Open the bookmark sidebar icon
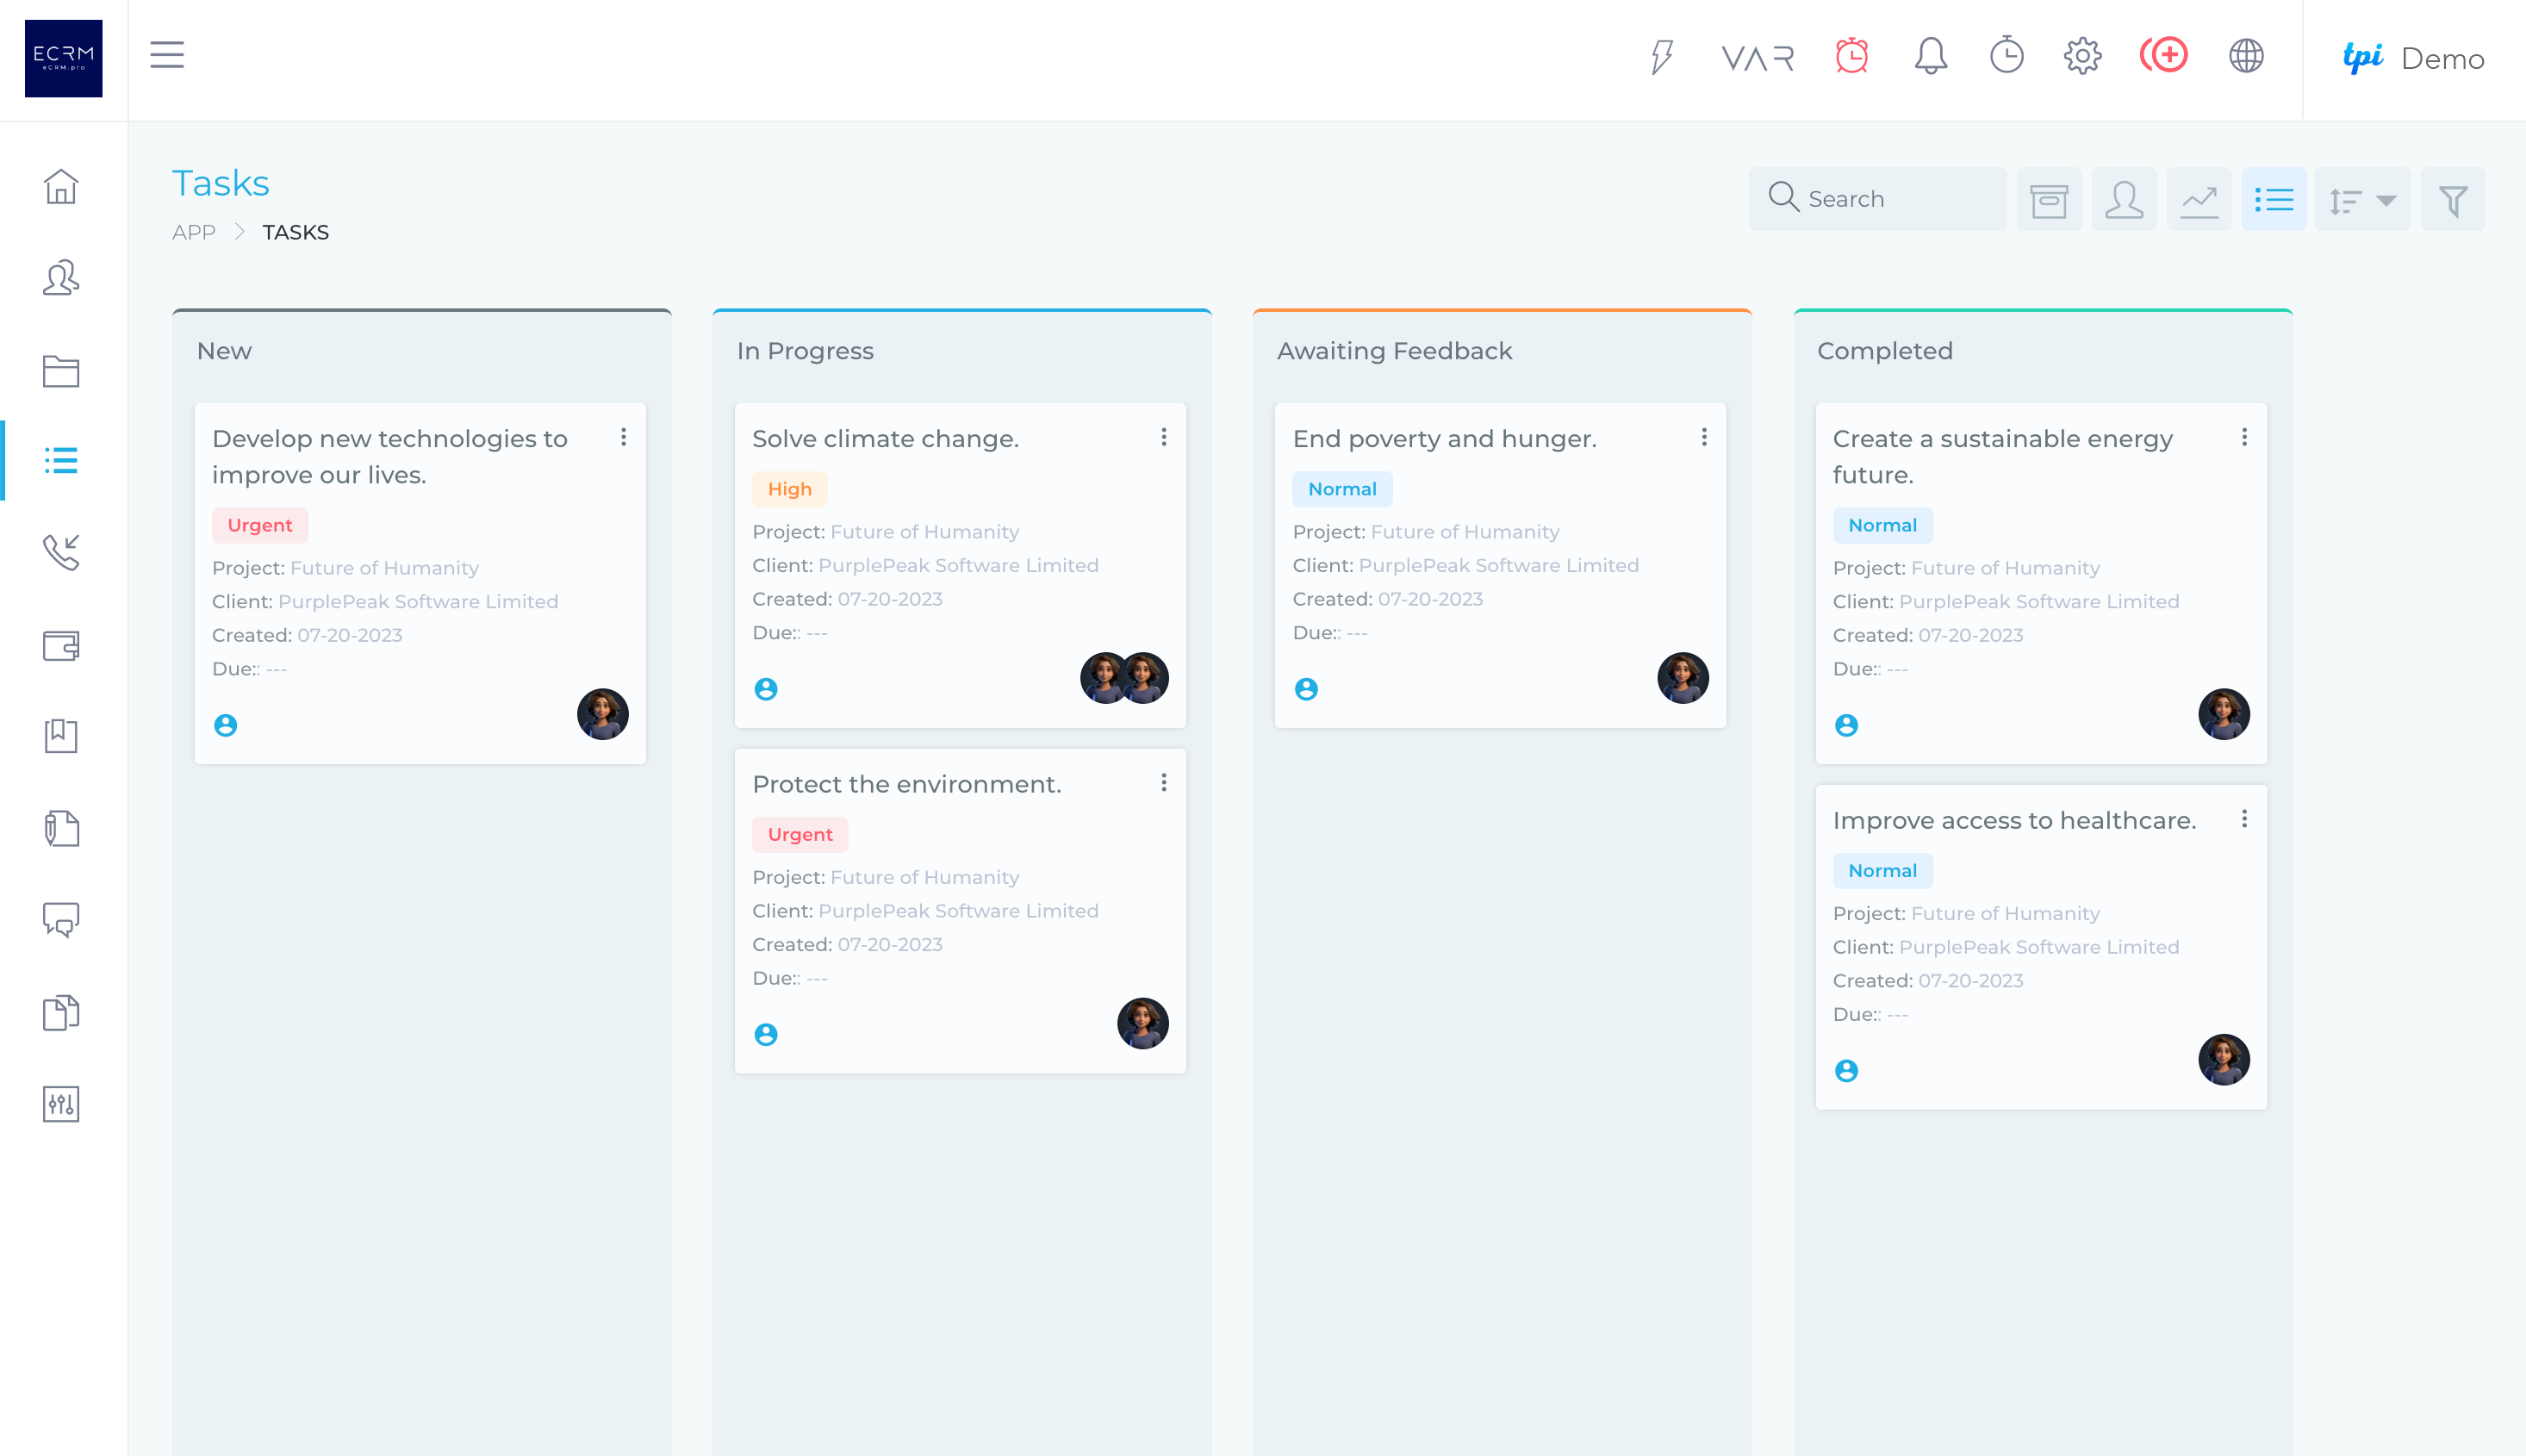The image size is (2526, 1456). (61, 736)
